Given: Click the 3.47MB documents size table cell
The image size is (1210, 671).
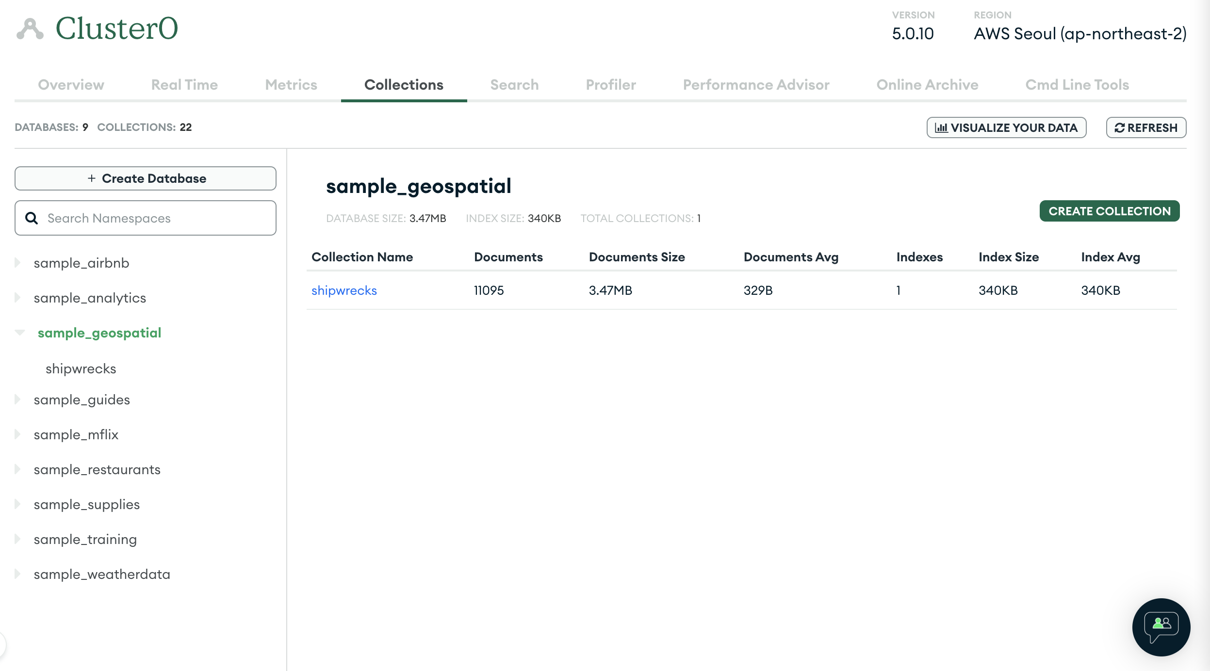Looking at the screenshot, I should (611, 290).
